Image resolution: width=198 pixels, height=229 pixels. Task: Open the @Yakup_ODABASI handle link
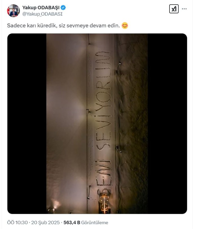click(x=42, y=14)
